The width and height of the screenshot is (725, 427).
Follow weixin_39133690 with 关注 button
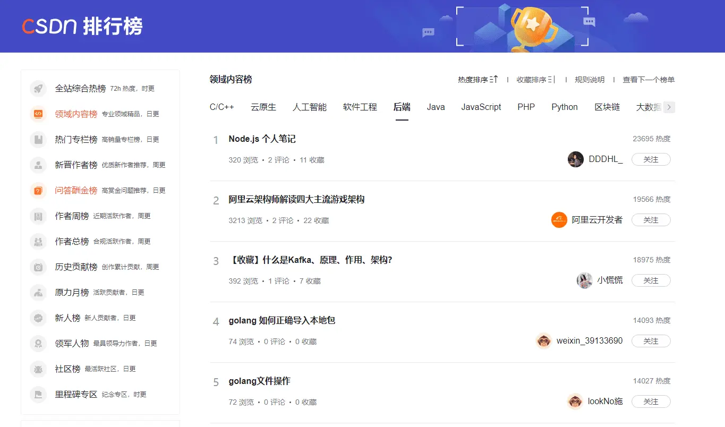(651, 341)
